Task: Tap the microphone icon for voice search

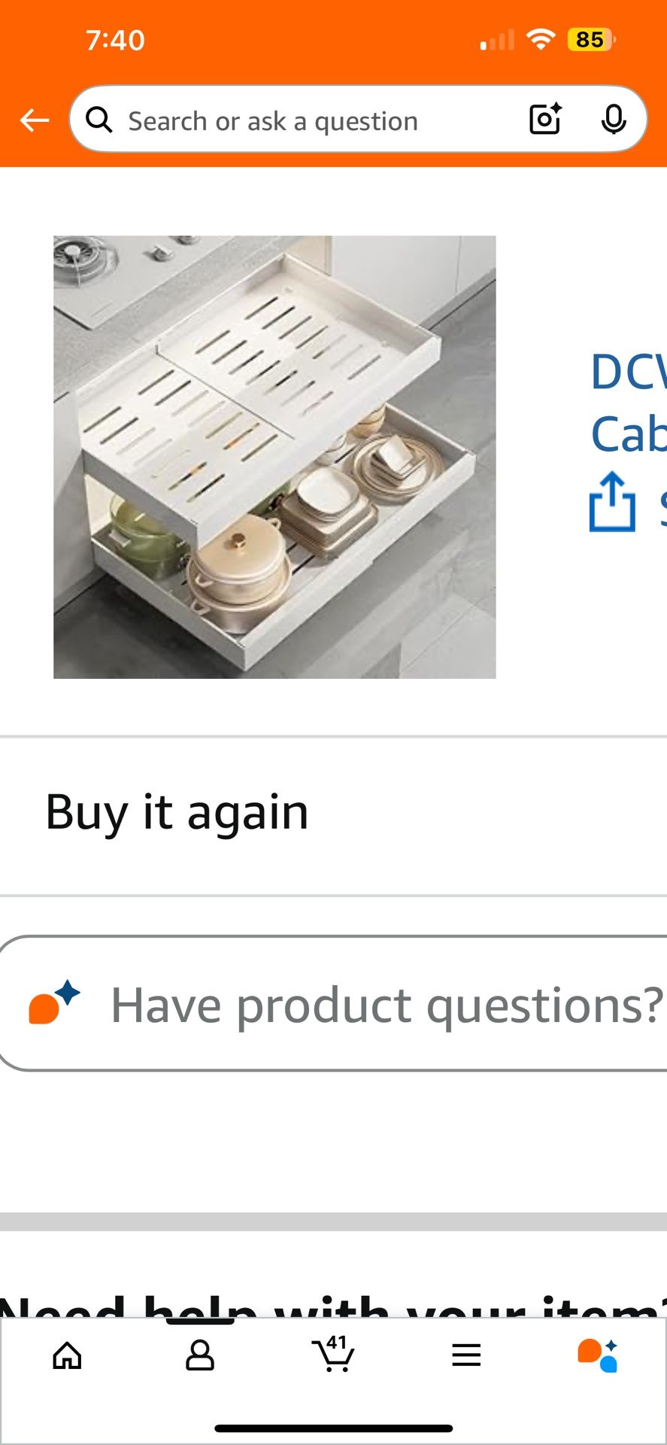Action: (614, 119)
